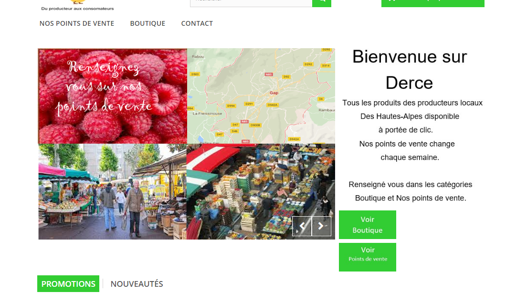The width and height of the screenshot is (527, 303).
Task: Open the Boutique menu item
Action: point(148,23)
